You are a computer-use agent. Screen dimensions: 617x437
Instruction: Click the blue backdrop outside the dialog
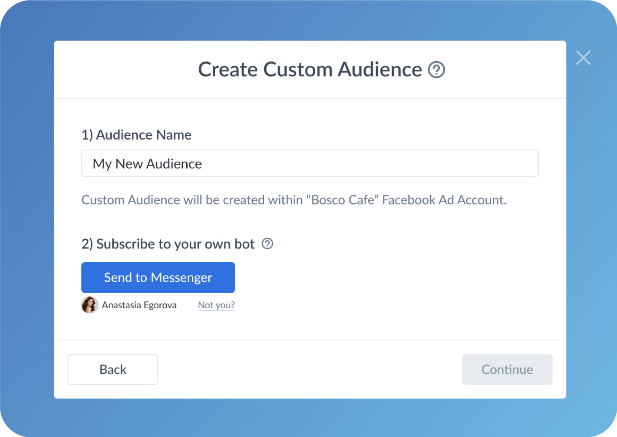(26, 217)
